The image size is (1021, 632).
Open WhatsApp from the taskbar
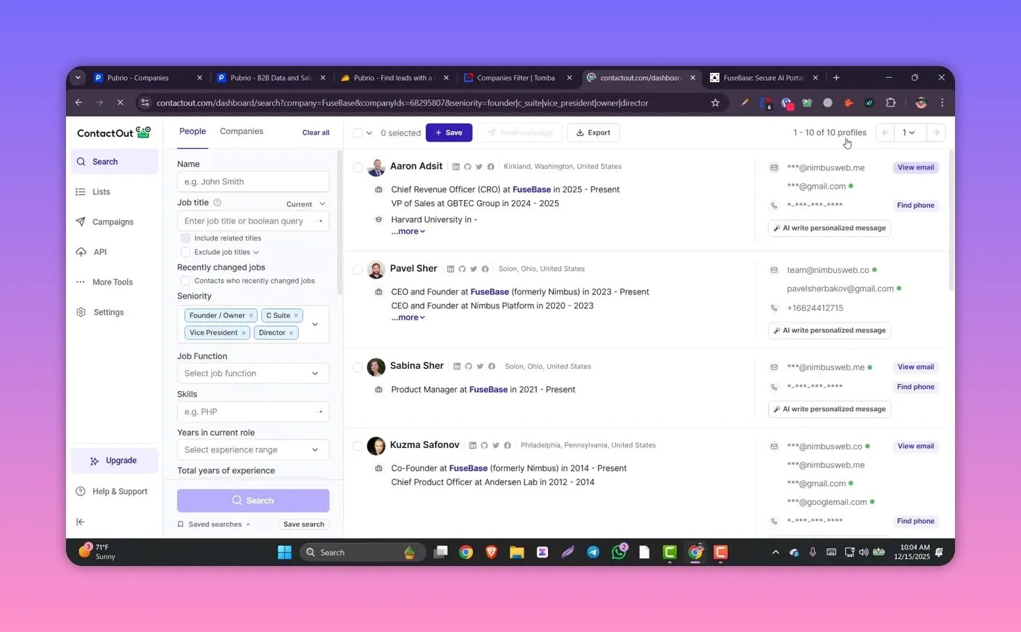(x=618, y=552)
